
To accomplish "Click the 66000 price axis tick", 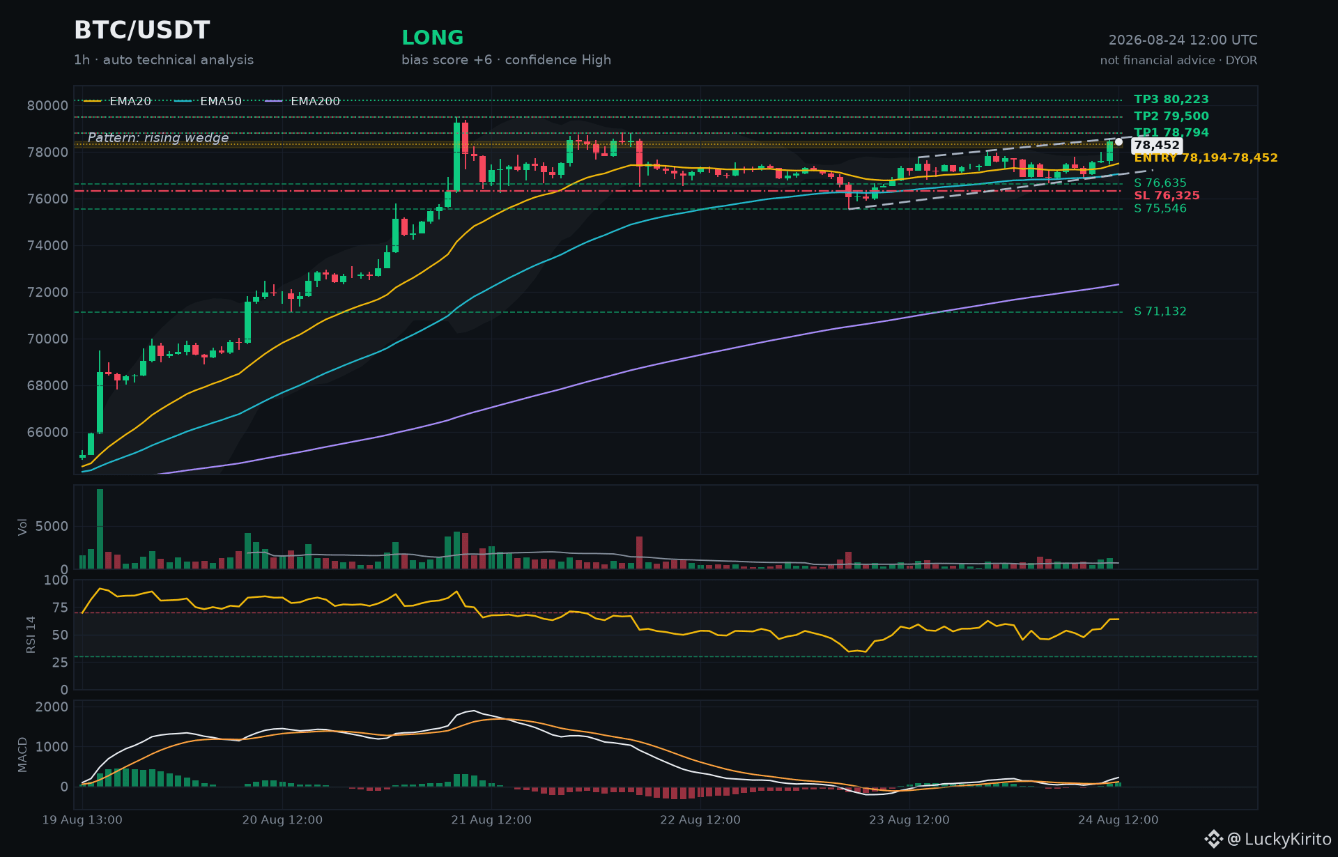I will click(x=47, y=433).
